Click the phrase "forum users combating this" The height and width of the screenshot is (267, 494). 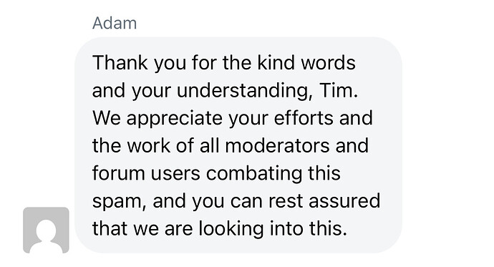[216, 173]
